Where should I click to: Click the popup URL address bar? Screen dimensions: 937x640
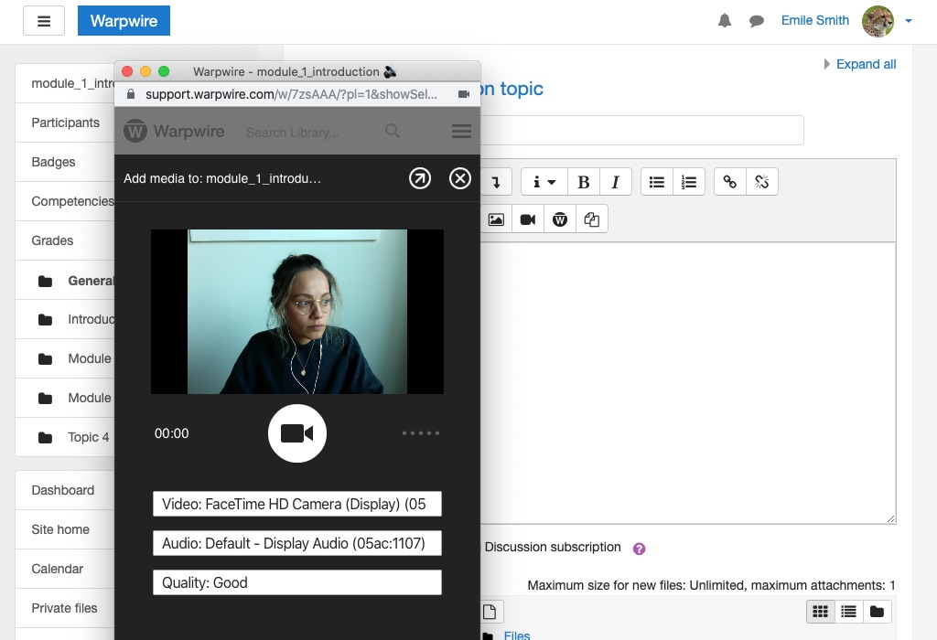[291, 94]
